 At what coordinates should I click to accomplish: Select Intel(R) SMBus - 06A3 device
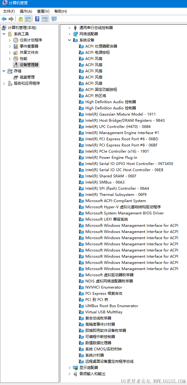(105, 182)
